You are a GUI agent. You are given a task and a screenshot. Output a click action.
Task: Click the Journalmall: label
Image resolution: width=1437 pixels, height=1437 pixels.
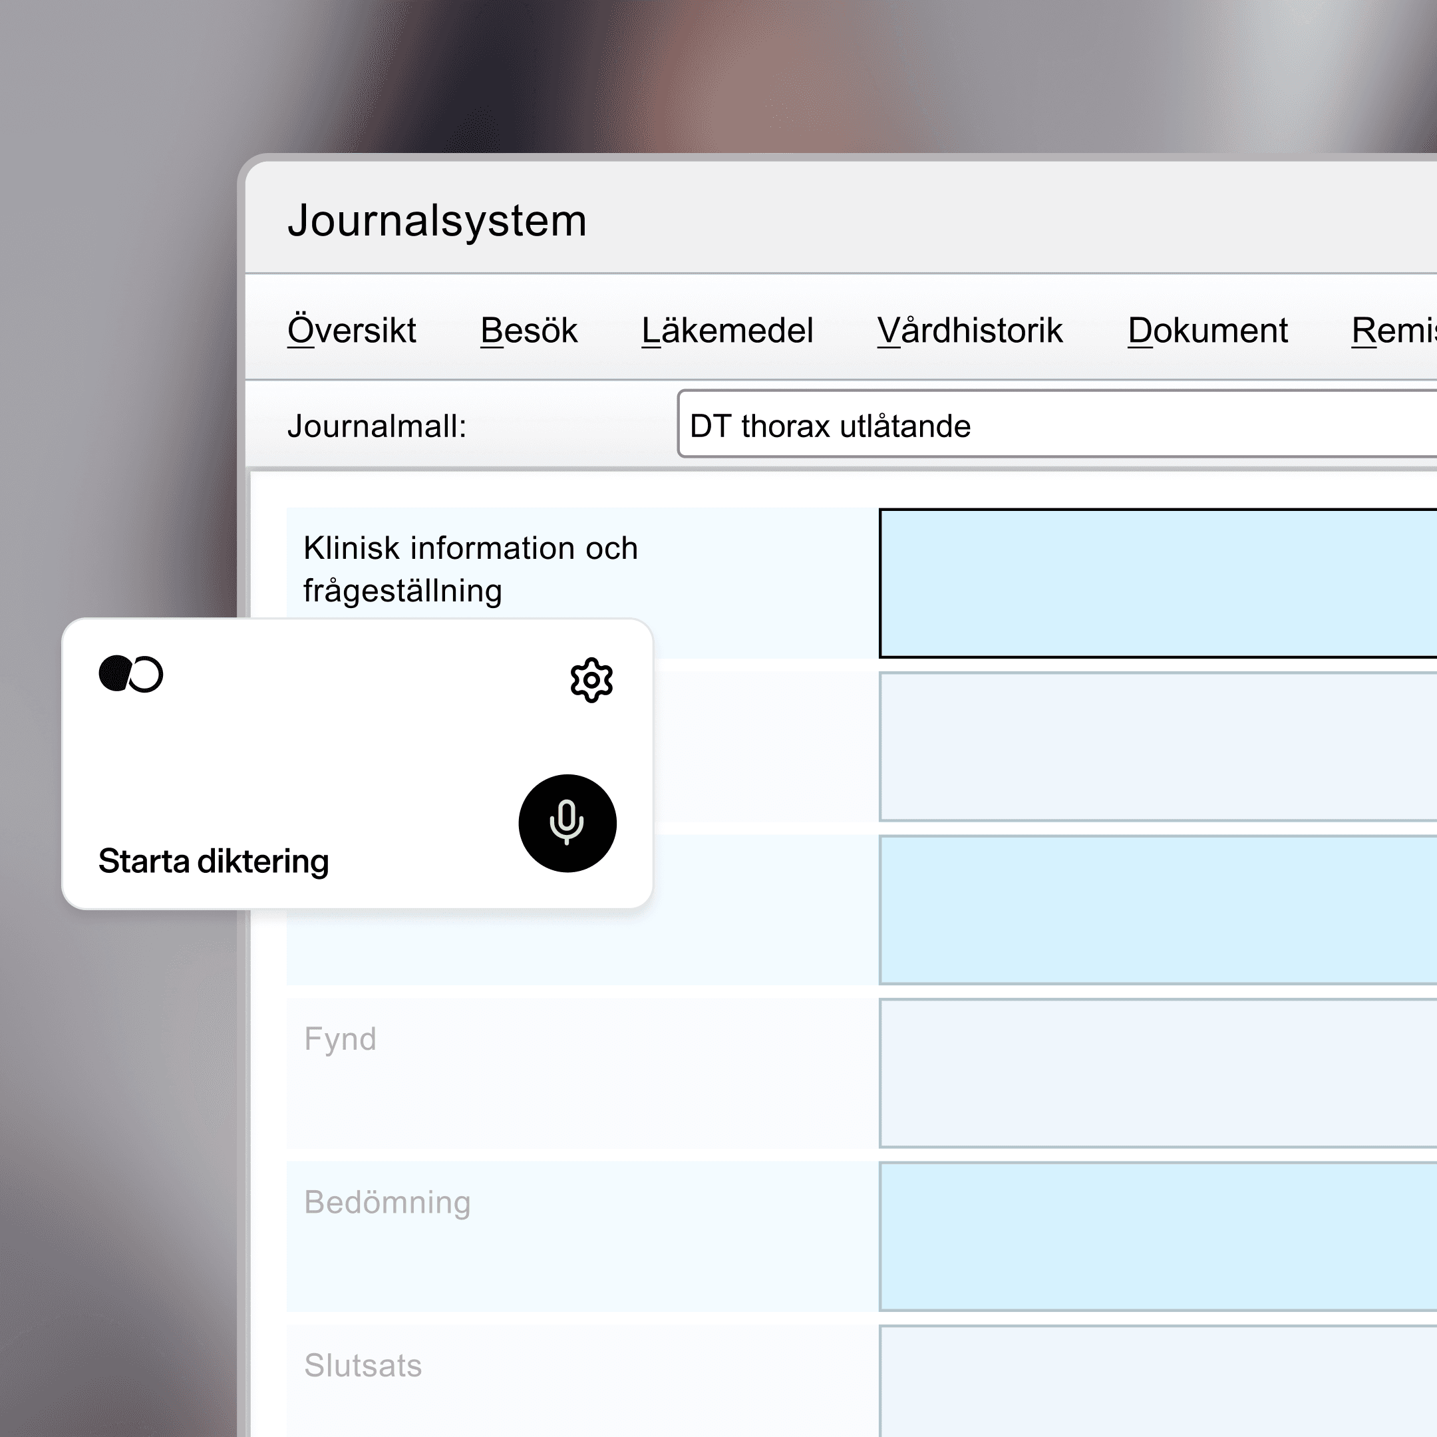[377, 426]
